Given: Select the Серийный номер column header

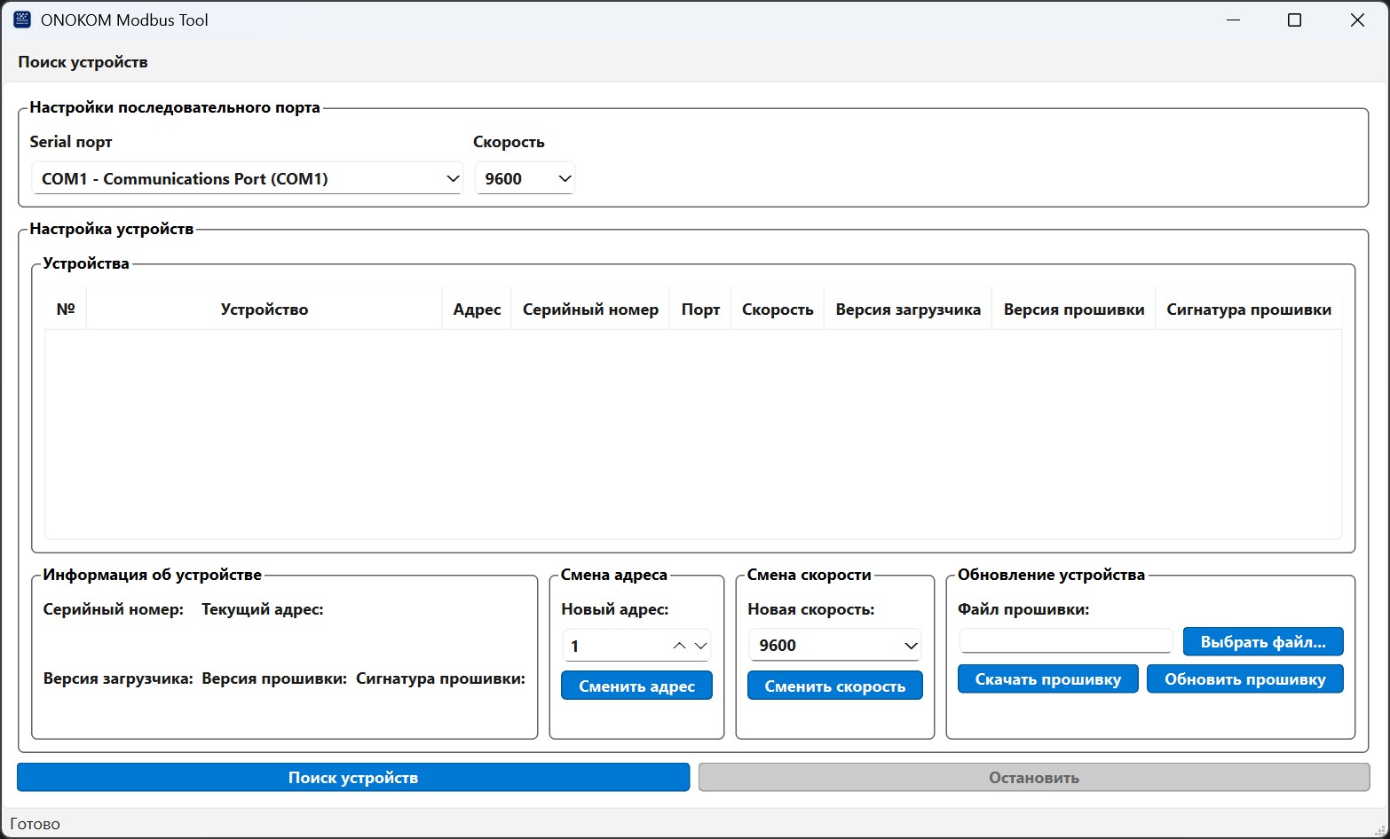Looking at the screenshot, I should tap(588, 309).
